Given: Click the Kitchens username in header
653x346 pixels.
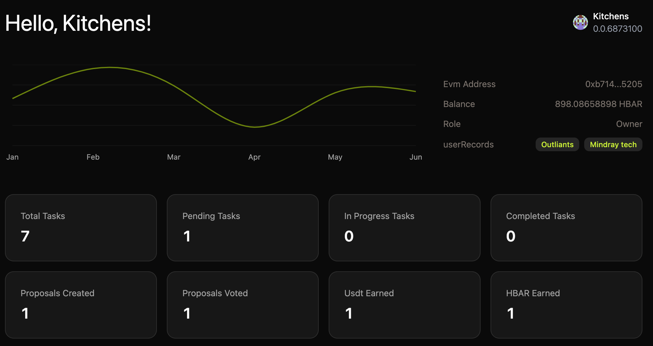Looking at the screenshot, I should 611,16.
